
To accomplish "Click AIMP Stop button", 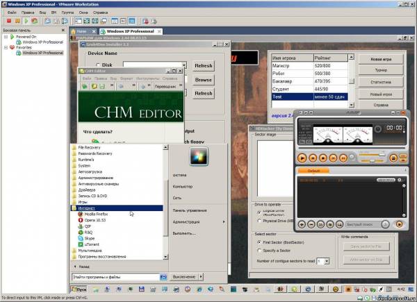I will pos(323,158).
